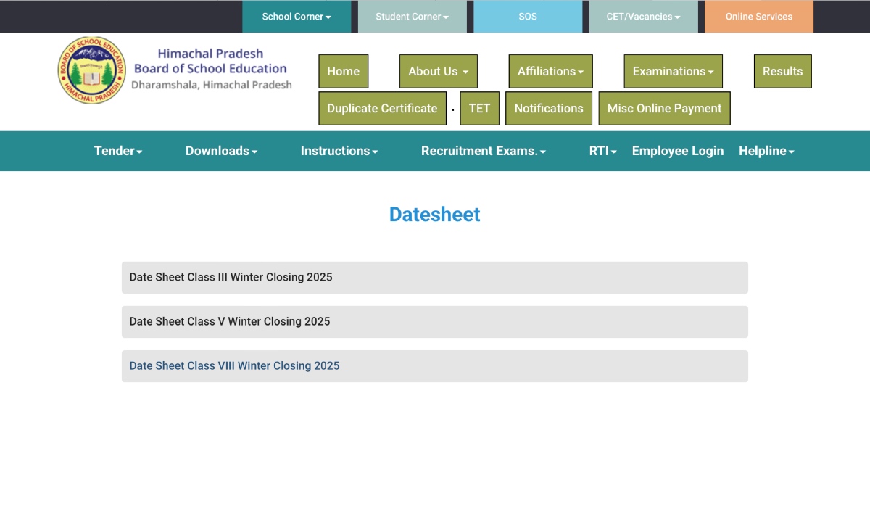Expand the RTI menu
Screen dimensions: 870x522
[x=602, y=151]
